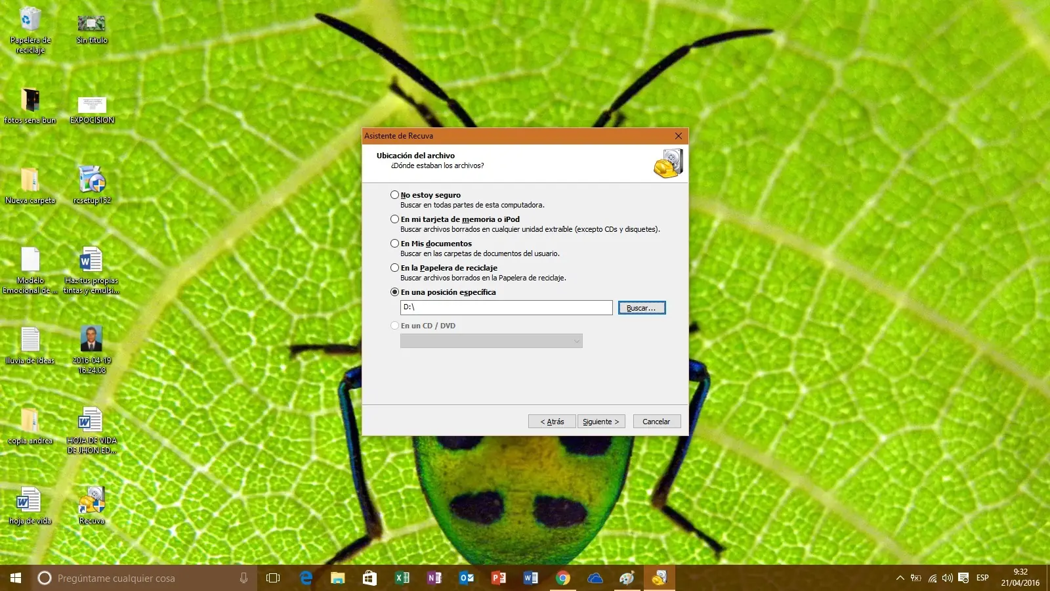This screenshot has height=591, width=1050.
Task: Open Task View from the taskbar
Action: [x=273, y=578]
